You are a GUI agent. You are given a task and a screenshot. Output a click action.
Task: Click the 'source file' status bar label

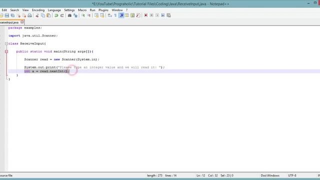coord(6,175)
